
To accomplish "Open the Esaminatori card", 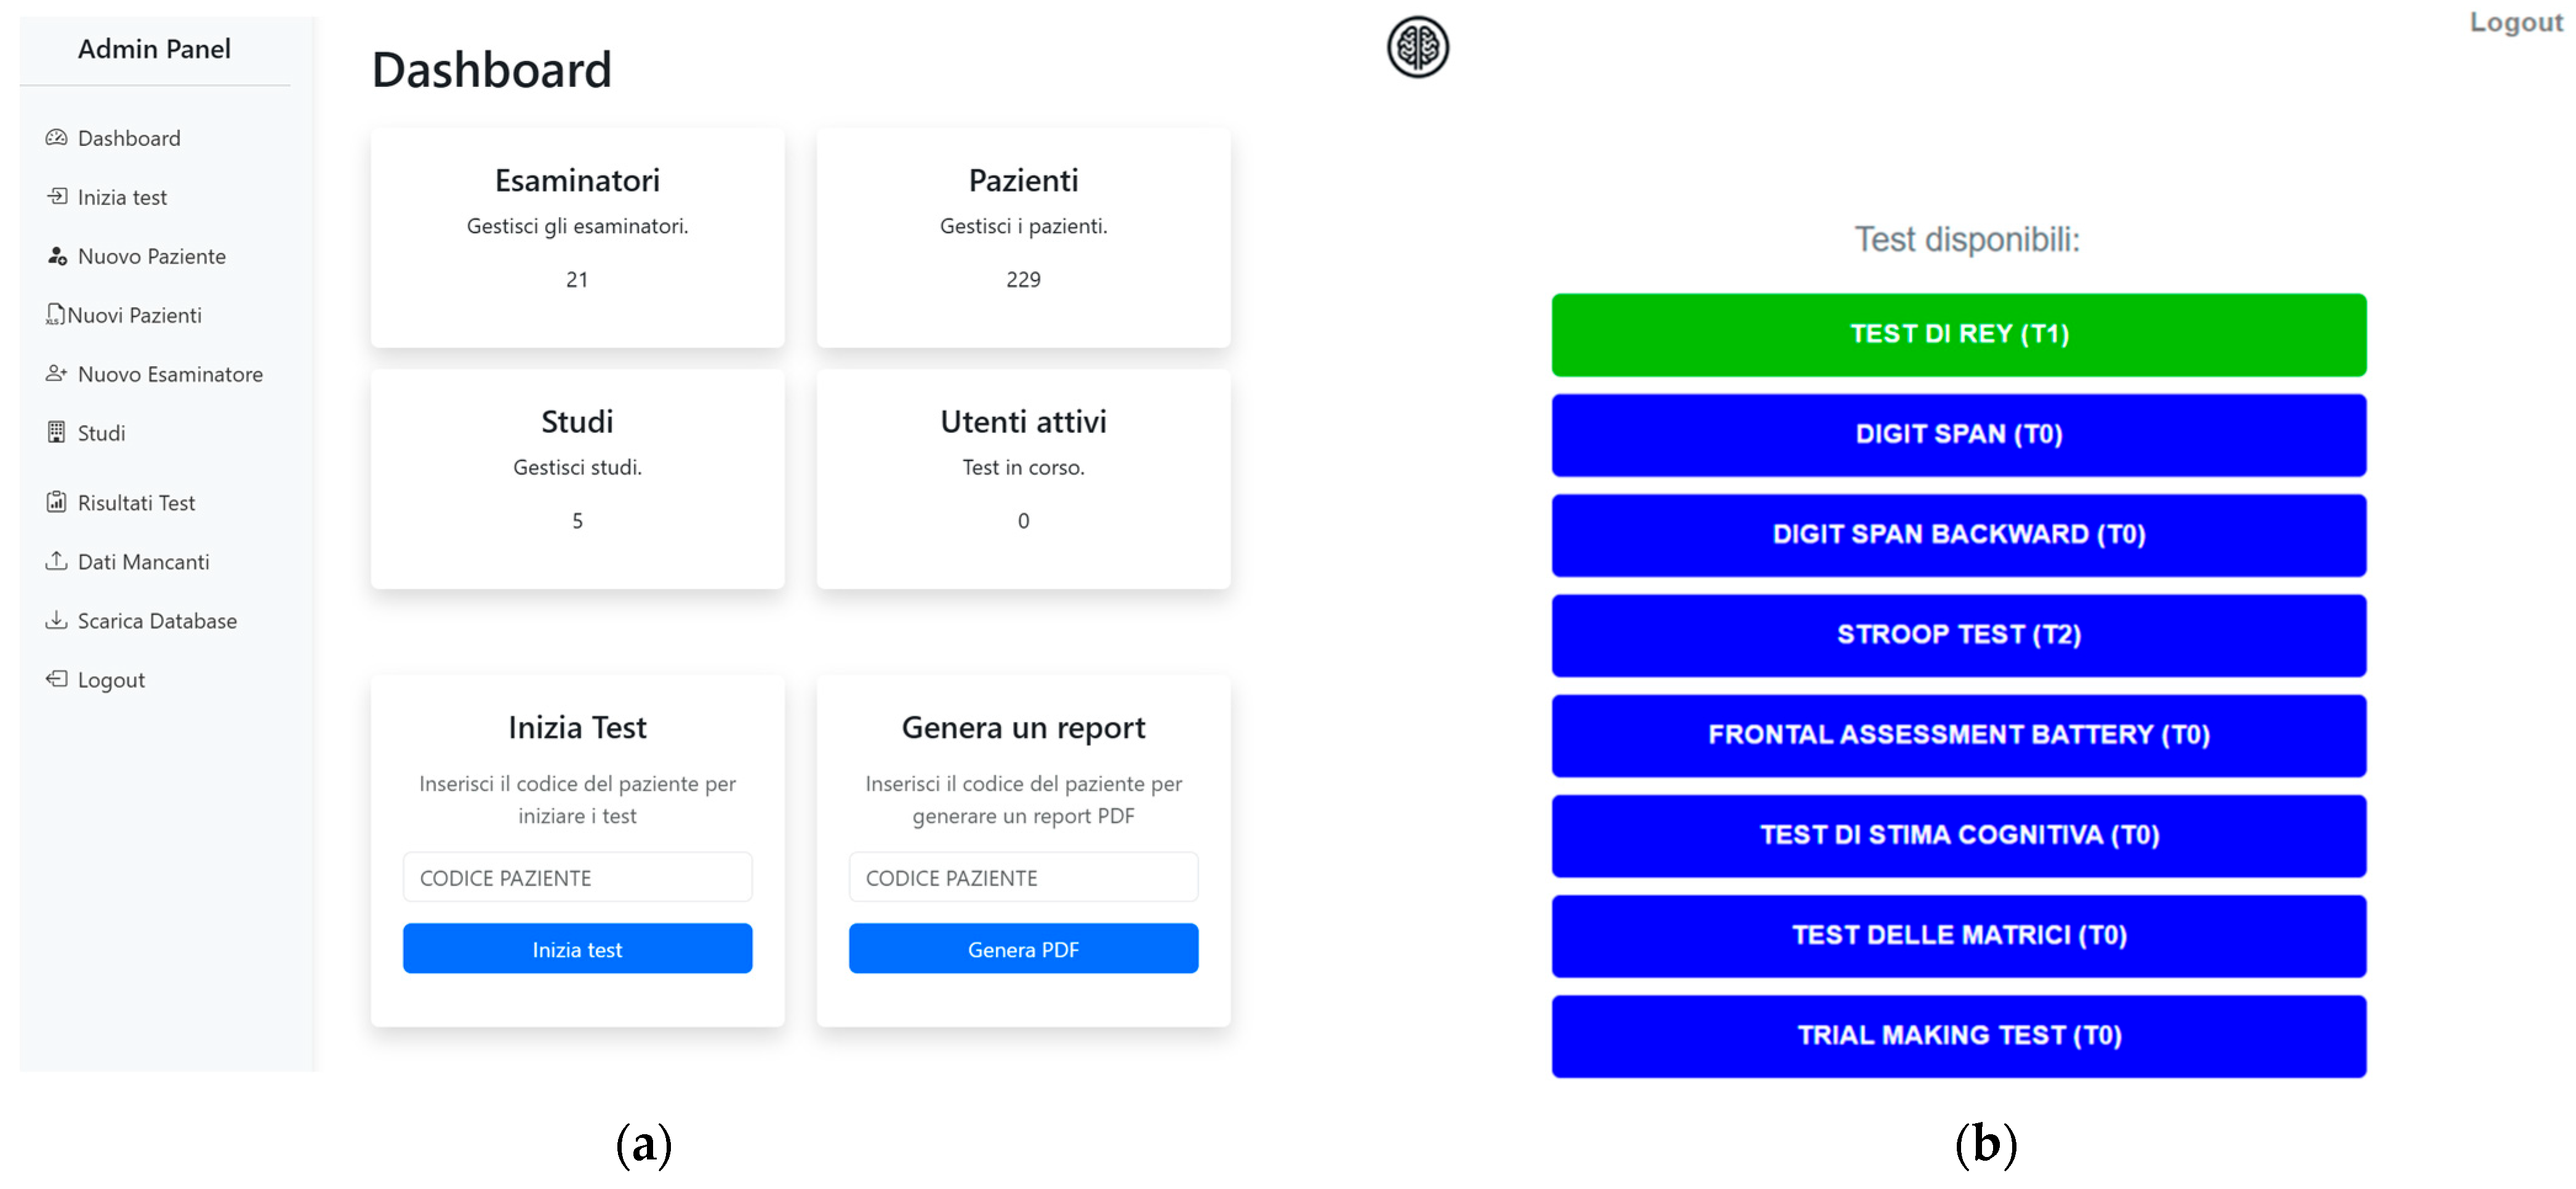I will coord(577,237).
